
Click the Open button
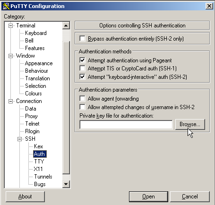pyautogui.click(x=148, y=196)
